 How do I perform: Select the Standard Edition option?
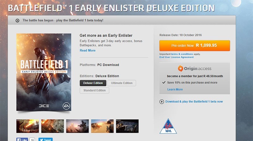tap(94, 90)
